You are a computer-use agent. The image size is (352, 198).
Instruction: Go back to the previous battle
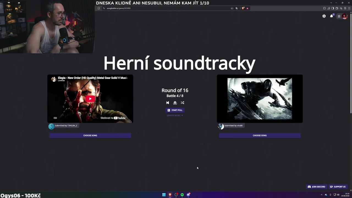(167, 103)
